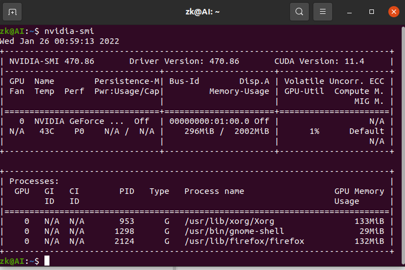Click the Memory-Usage header
The image size is (405, 270).
(239, 91)
